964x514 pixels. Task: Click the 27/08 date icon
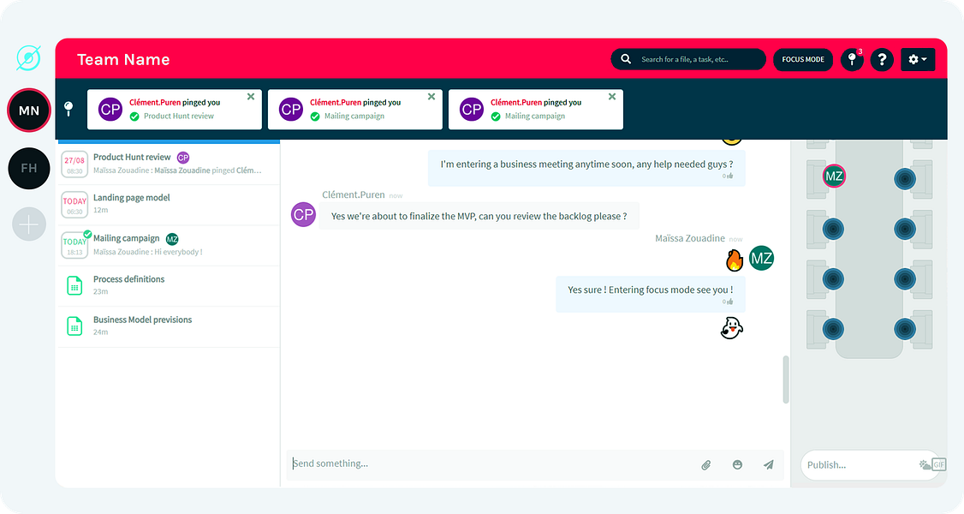coord(74,164)
